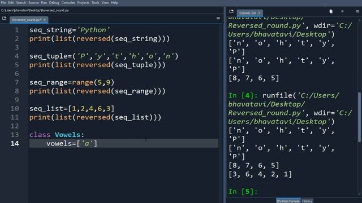Click line 10 seq_list=[1,2,4,6,3]
This screenshot has height=203, width=362.
pyautogui.click(x=72, y=109)
